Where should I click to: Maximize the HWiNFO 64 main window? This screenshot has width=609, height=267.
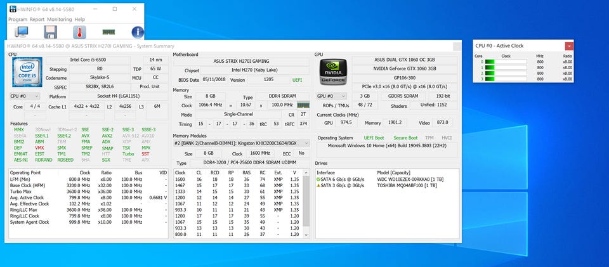click(x=115, y=9)
